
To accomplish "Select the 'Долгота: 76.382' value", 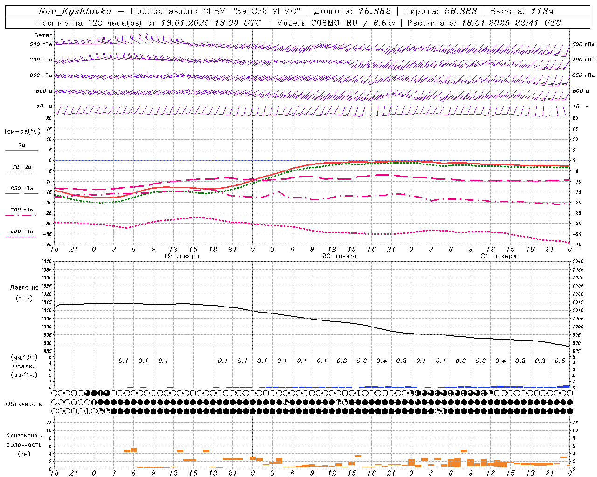I will click(x=352, y=11).
